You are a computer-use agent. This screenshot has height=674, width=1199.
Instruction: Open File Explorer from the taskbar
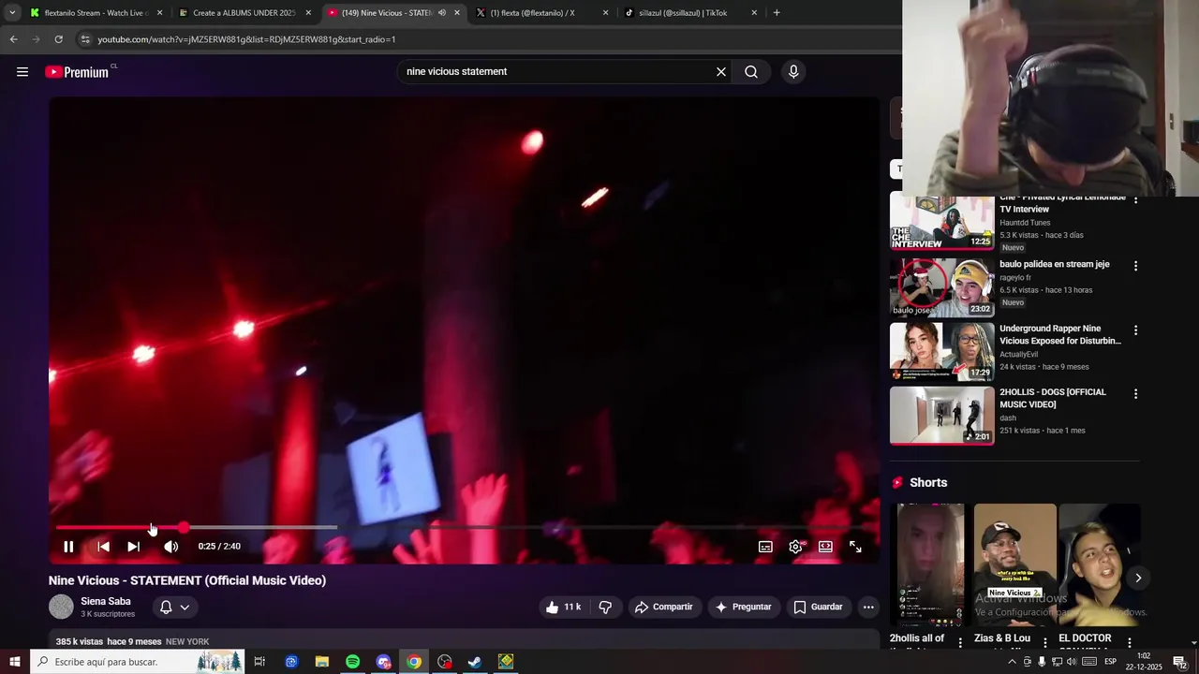(x=322, y=662)
